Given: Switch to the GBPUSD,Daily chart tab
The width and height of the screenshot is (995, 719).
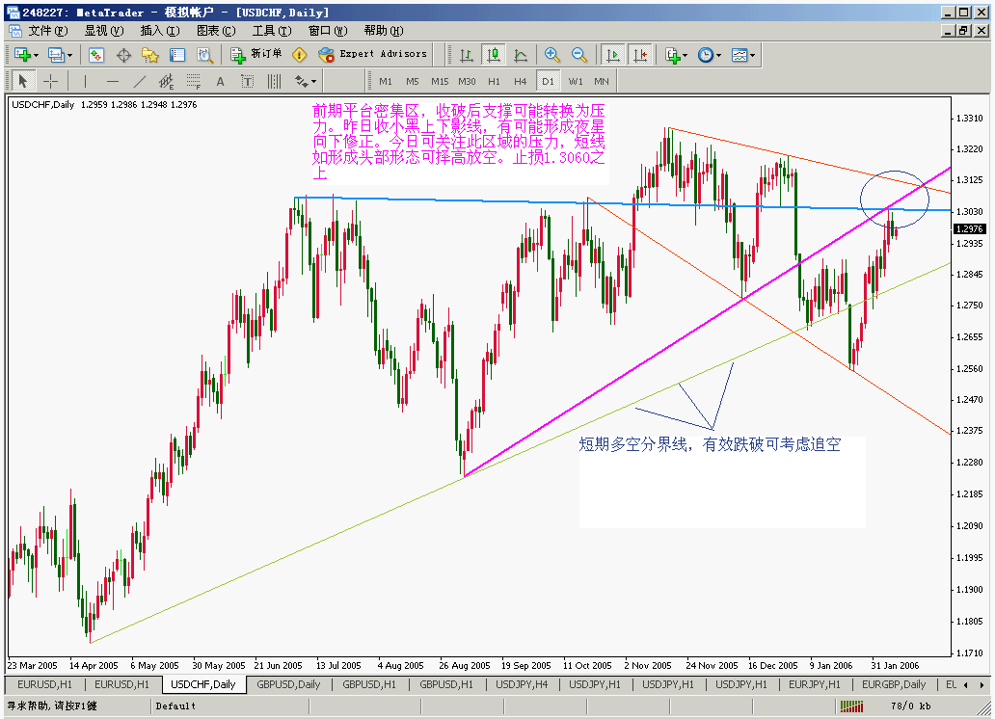Looking at the screenshot, I should (288, 684).
